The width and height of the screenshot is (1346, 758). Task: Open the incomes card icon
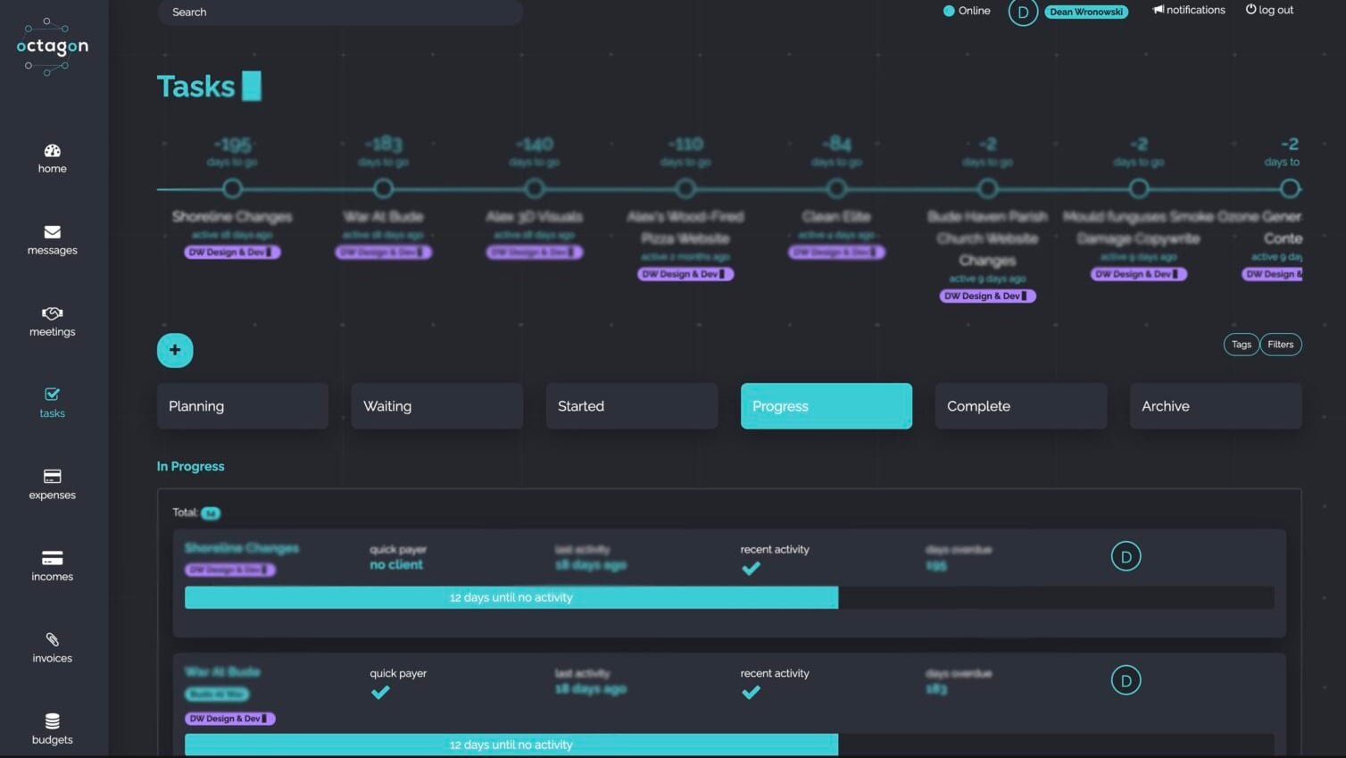(x=53, y=558)
